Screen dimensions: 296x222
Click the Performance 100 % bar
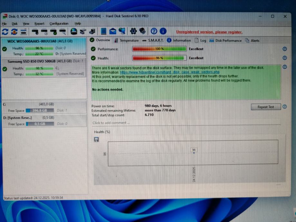click(x=159, y=49)
